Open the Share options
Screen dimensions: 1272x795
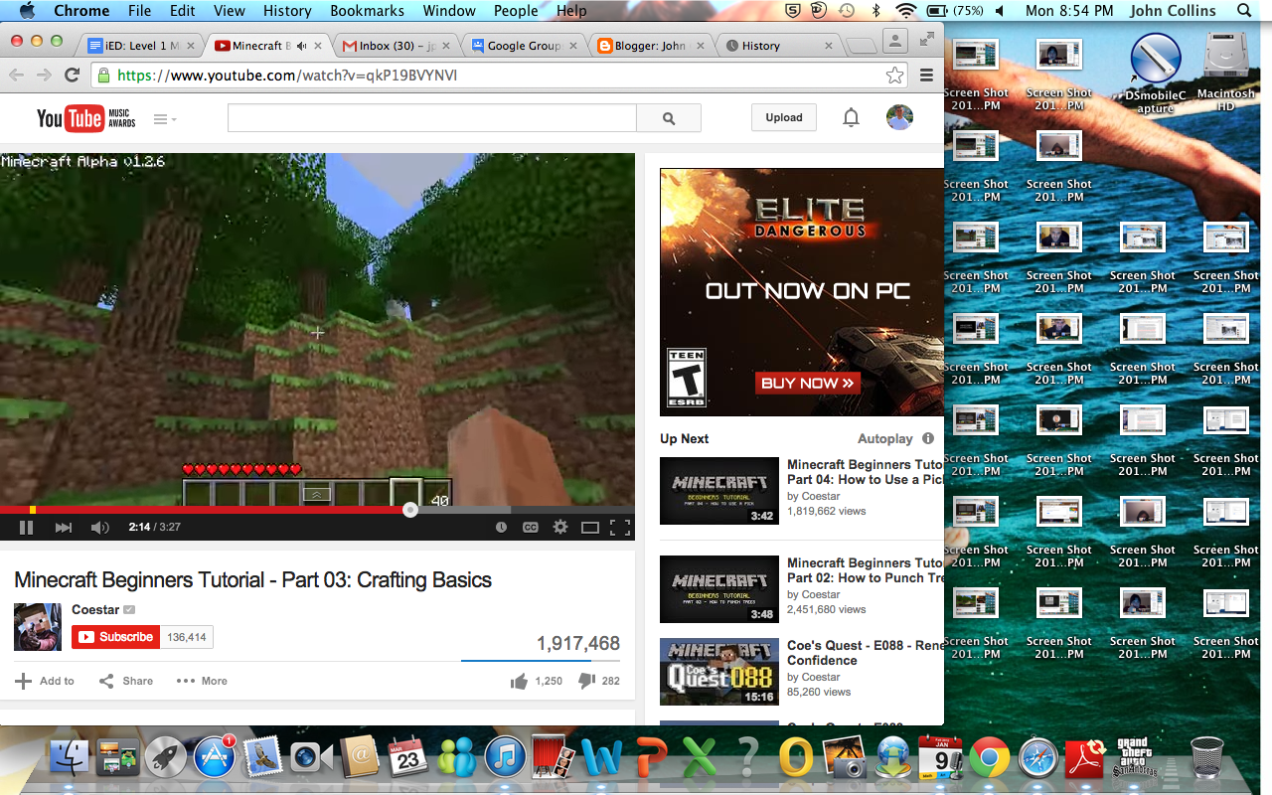pyautogui.click(x=126, y=681)
